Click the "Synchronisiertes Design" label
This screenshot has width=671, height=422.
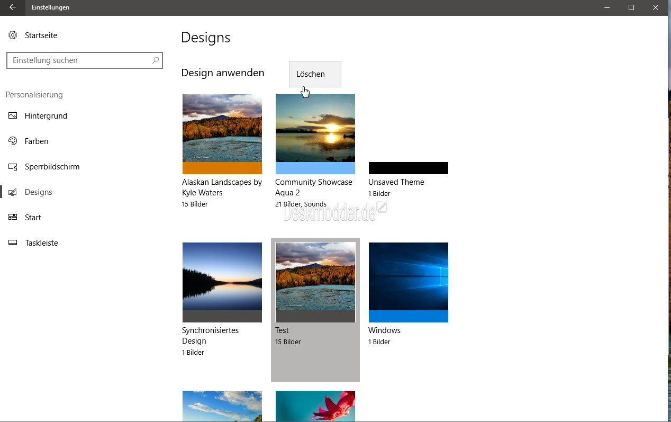coord(210,336)
